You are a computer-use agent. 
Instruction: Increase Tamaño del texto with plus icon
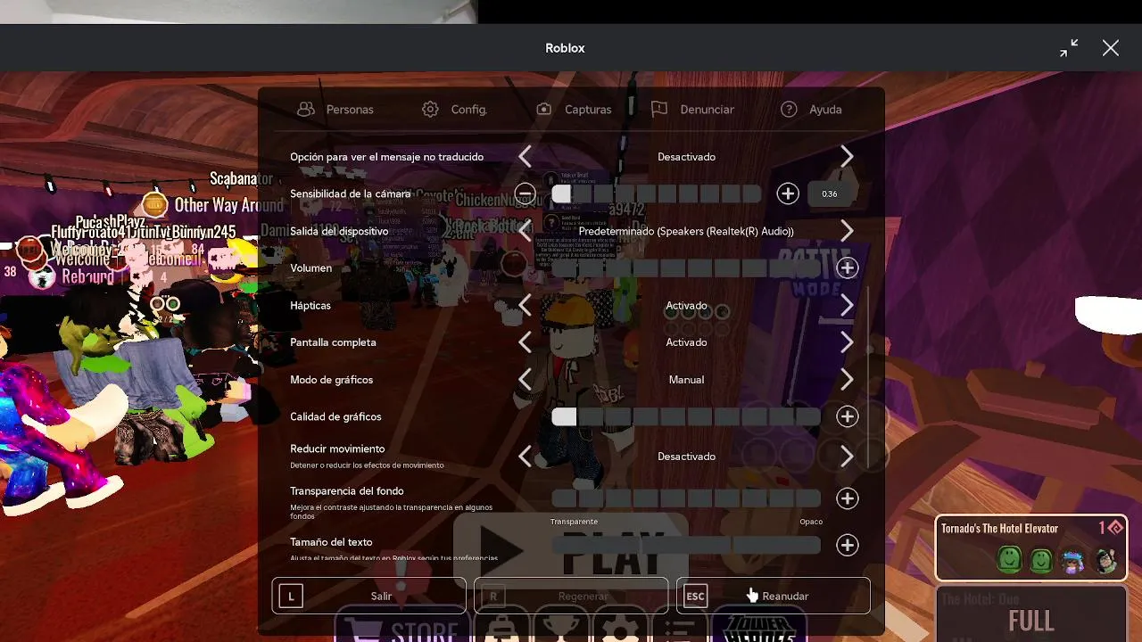coord(848,545)
